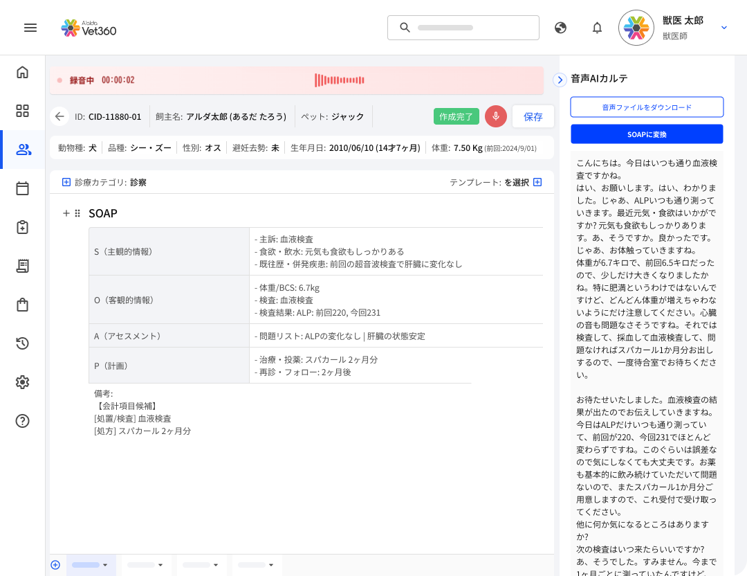Go to Home in sidebar
This screenshot has height=576, width=747.
pos(22,72)
